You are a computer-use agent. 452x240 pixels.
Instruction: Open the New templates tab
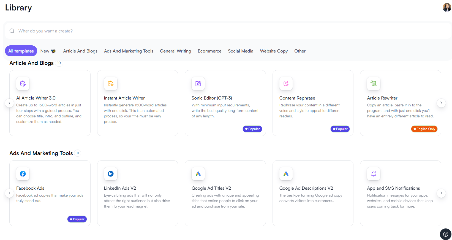(48, 51)
